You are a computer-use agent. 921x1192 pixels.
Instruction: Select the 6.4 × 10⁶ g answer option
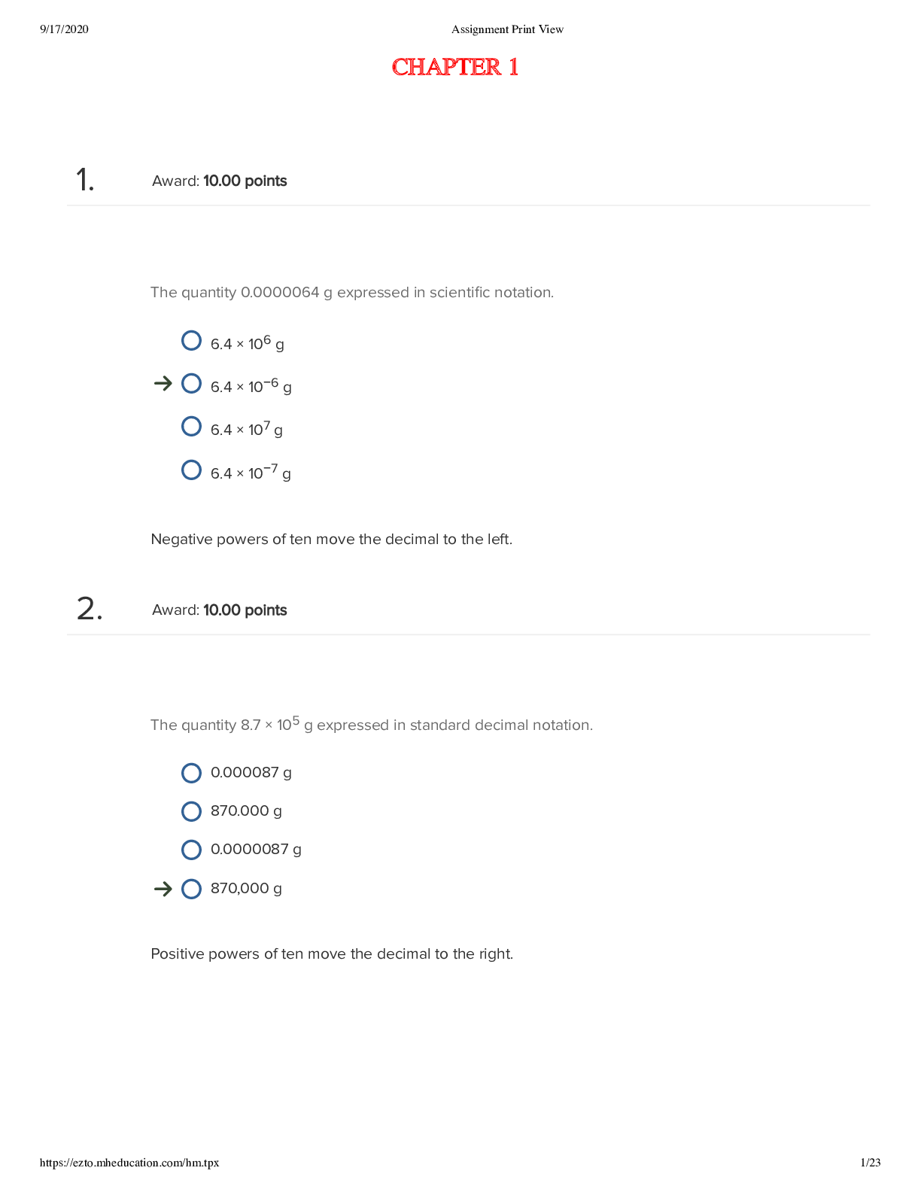(x=191, y=341)
